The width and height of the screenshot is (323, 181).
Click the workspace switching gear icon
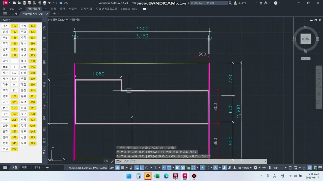[x=256, y=168]
